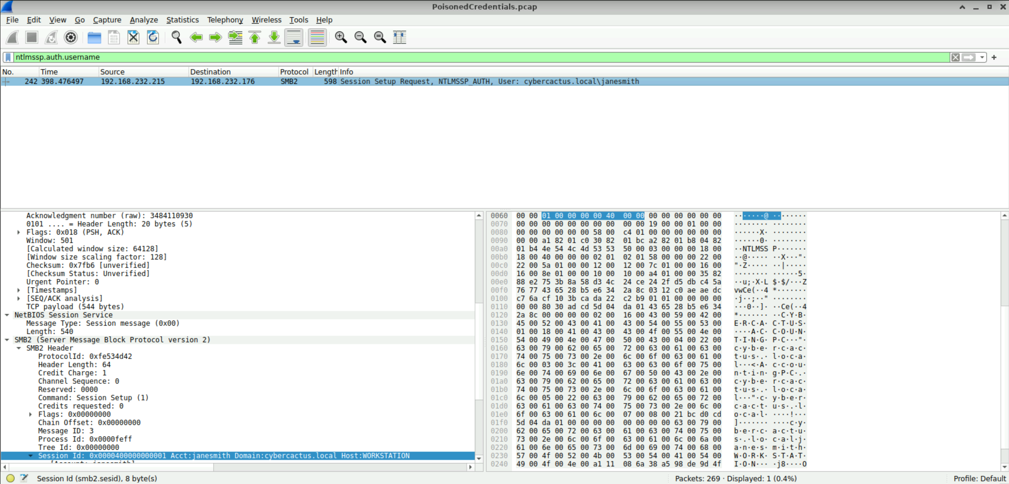Viewport: 1009px width, 484px height.
Task: Sort packets by the Info column
Action: point(673,72)
